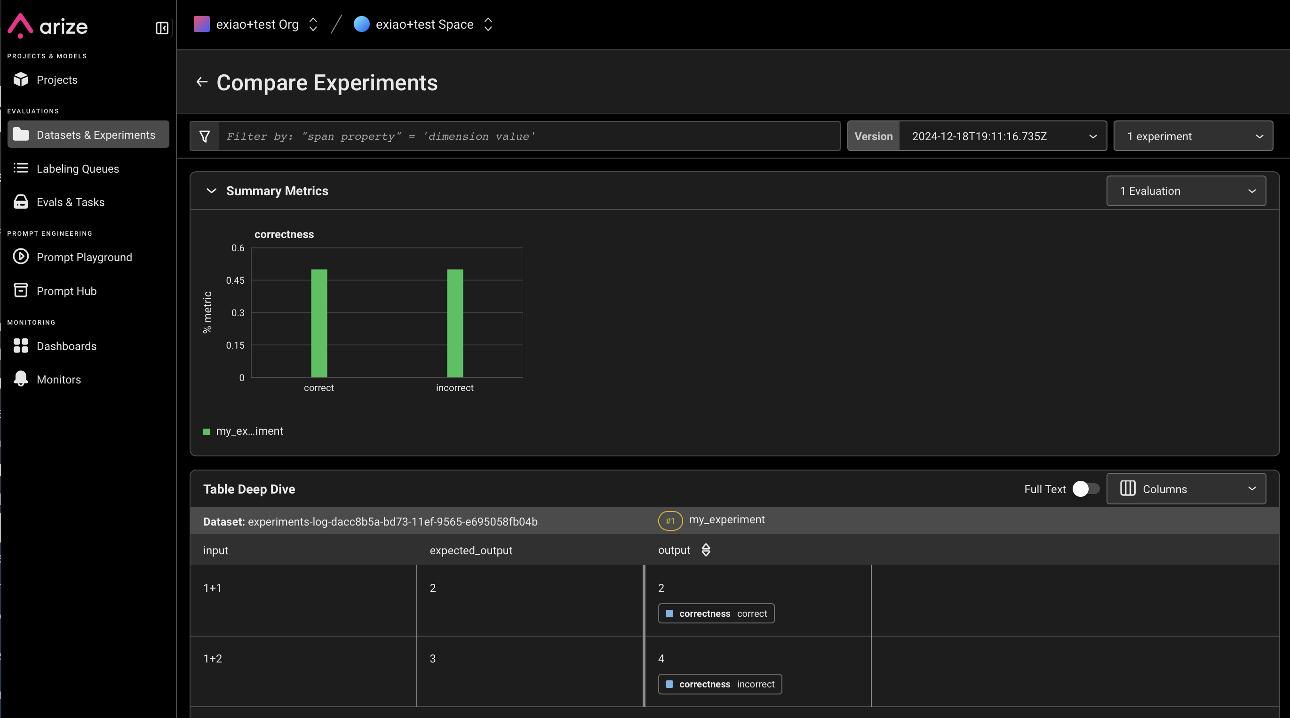The height and width of the screenshot is (718, 1290).
Task: Click the correctness incorrect label chip
Action: [720, 684]
